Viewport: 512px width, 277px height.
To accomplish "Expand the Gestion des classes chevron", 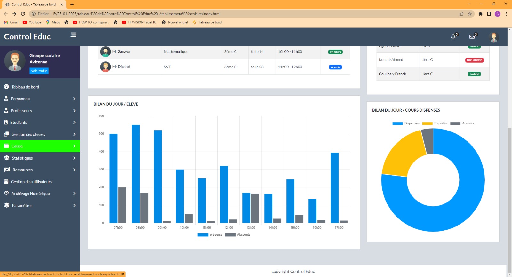I will (x=74, y=134).
